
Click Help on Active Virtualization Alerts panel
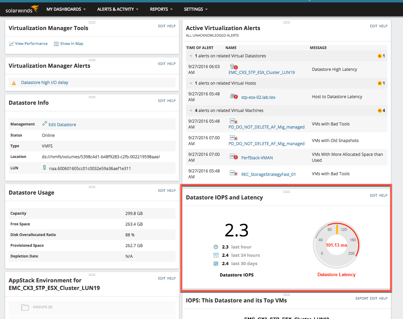(383, 26)
